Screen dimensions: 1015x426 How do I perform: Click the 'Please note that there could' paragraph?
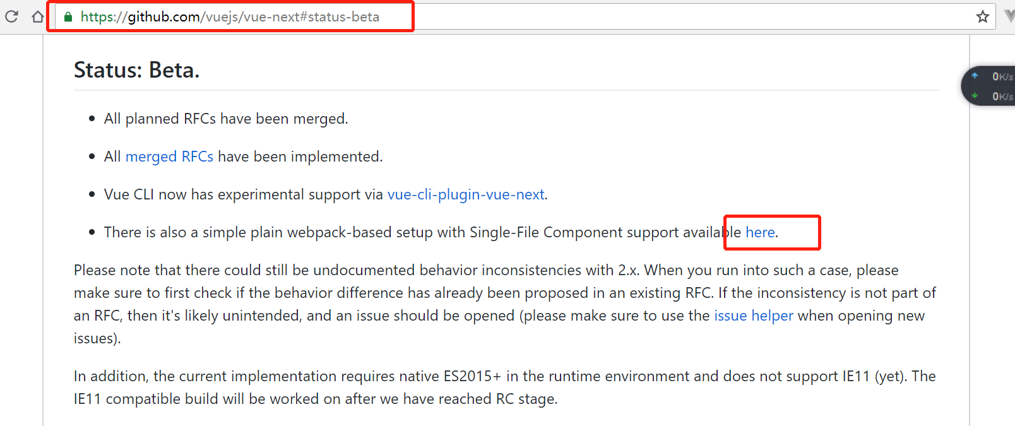coord(505,304)
